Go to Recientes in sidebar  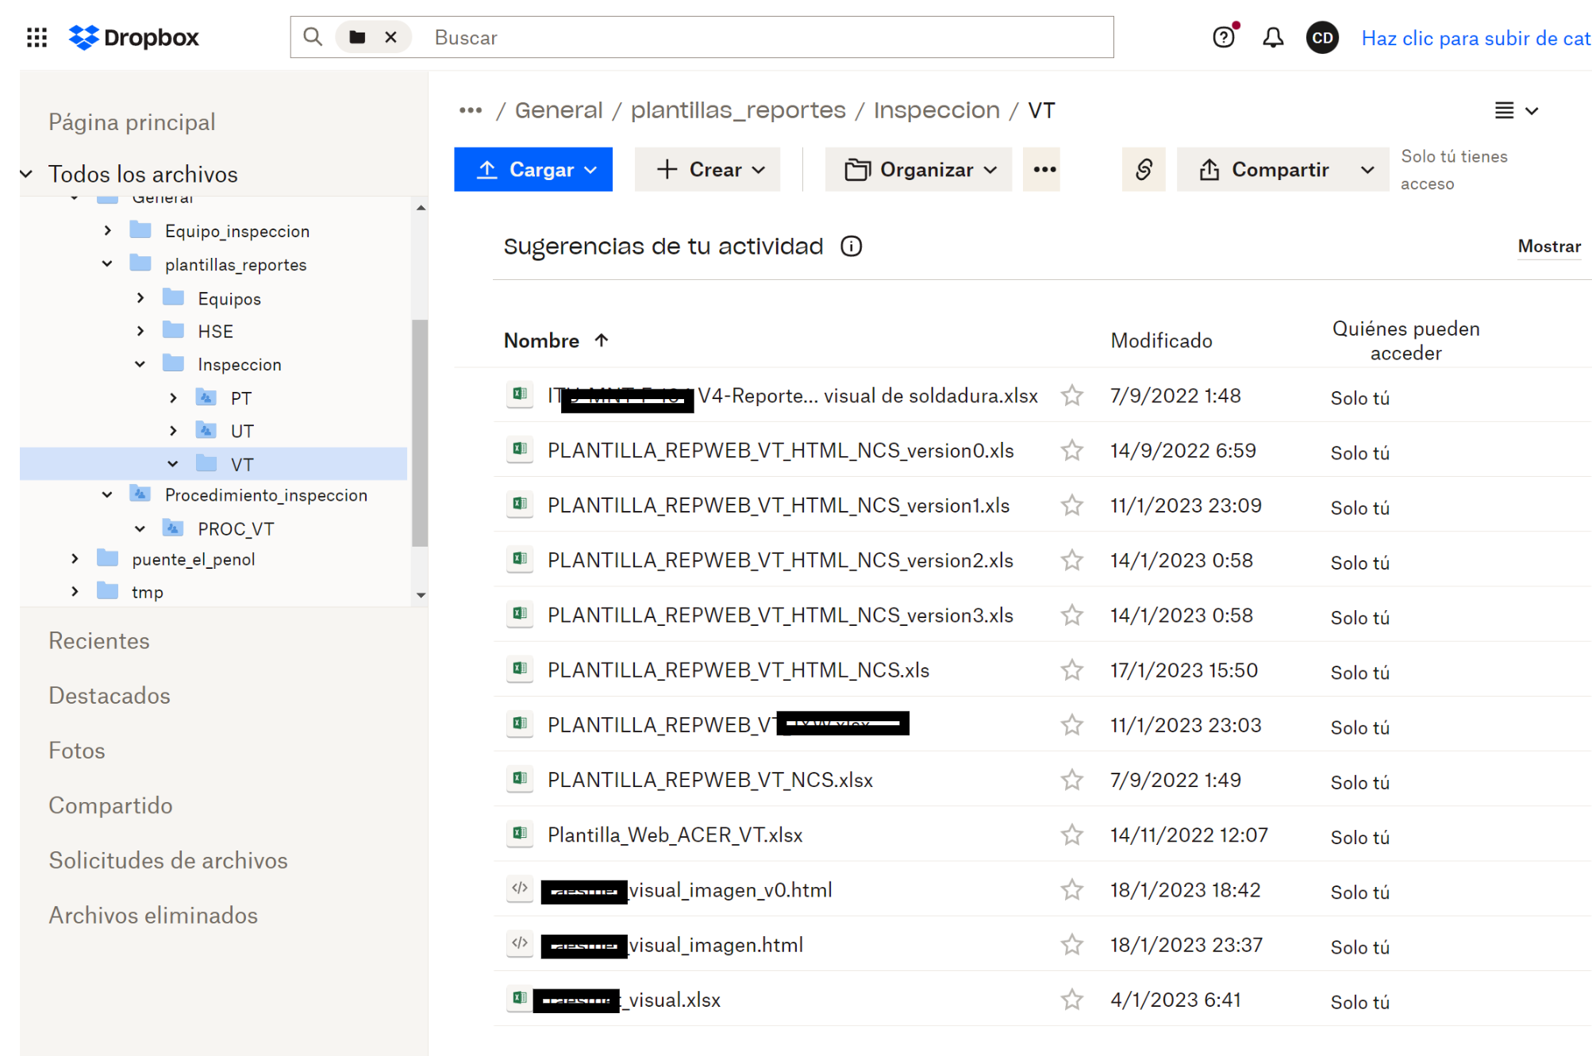(x=99, y=640)
